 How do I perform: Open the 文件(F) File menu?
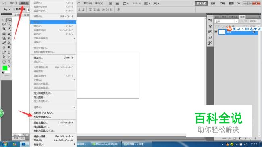coord(14,3)
